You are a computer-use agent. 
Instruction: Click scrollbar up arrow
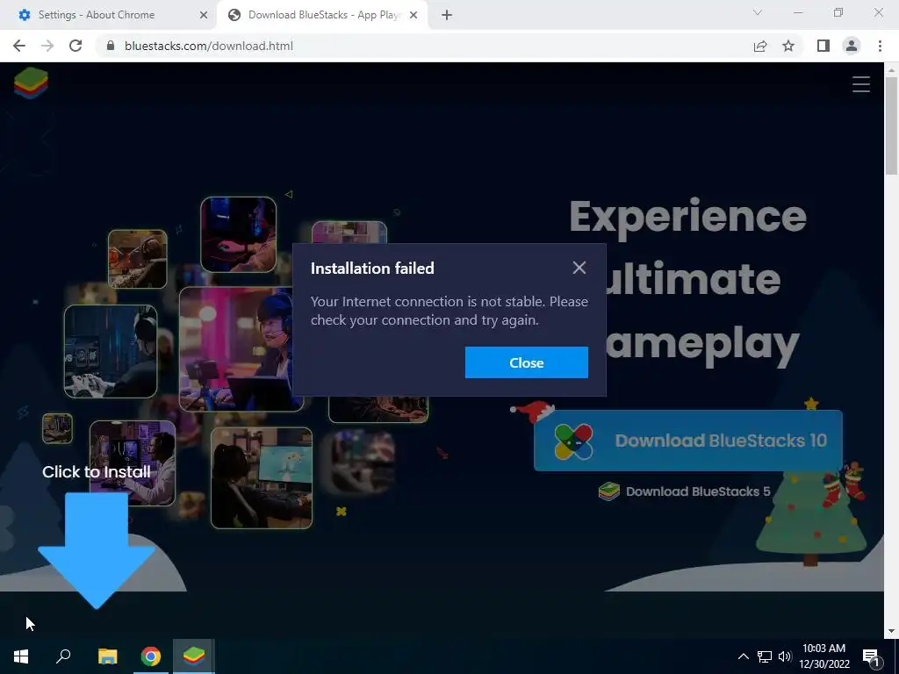(891, 70)
